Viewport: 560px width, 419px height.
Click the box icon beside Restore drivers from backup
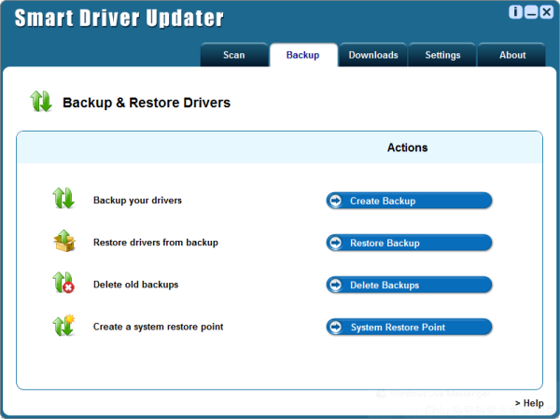point(63,241)
